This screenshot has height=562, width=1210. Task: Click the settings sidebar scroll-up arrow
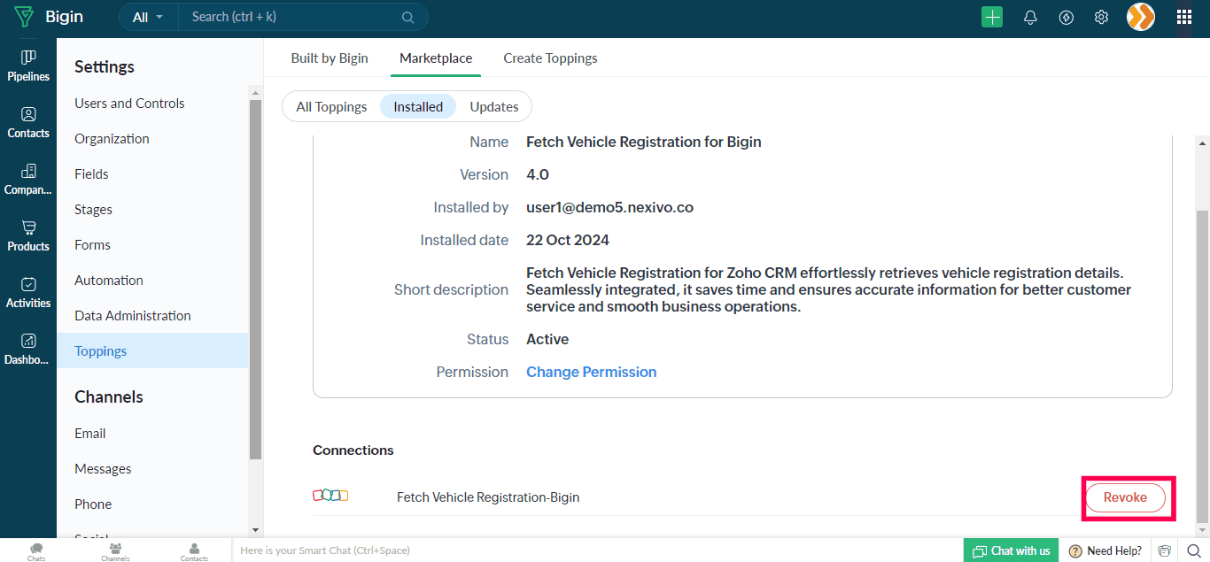tap(256, 92)
